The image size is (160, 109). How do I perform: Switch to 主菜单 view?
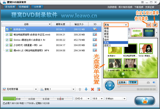point(122,82)
